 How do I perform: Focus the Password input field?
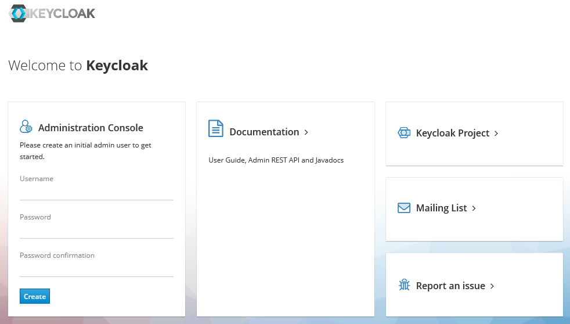[x=96, y=231]
